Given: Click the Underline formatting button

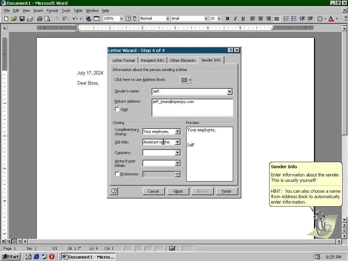Looking at the screenshot, I should click(243, 19).
